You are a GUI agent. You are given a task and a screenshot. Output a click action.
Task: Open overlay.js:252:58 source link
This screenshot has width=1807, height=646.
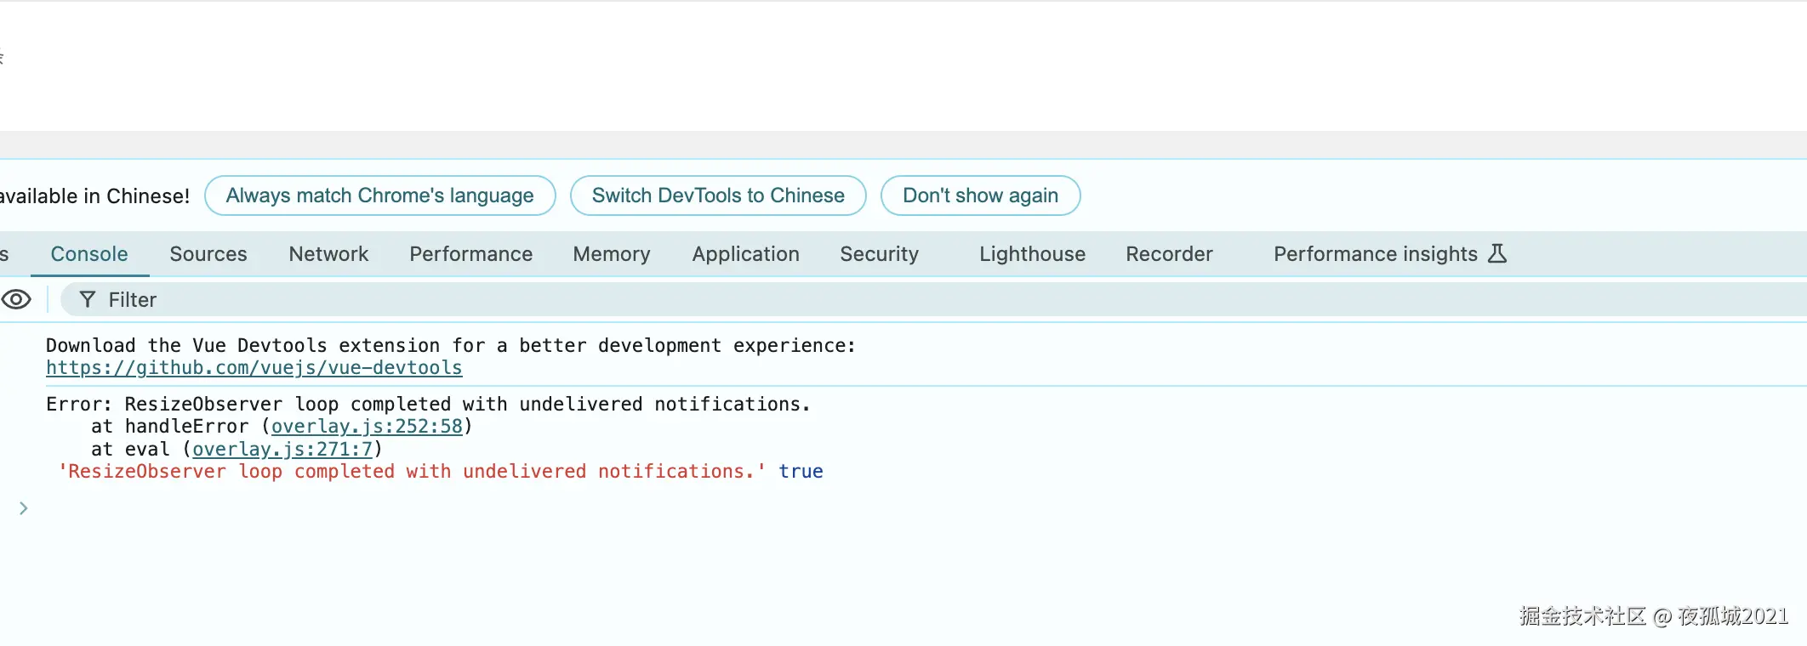[x=367, y=427]
